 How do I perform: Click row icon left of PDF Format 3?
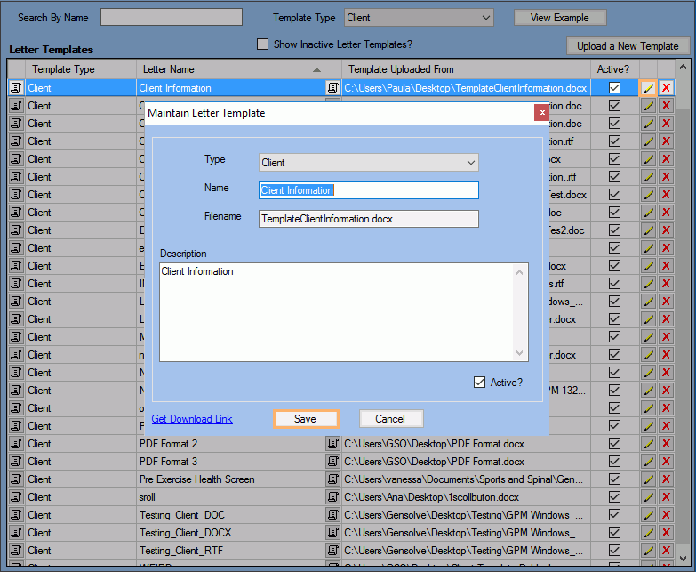tap(16, 462)
